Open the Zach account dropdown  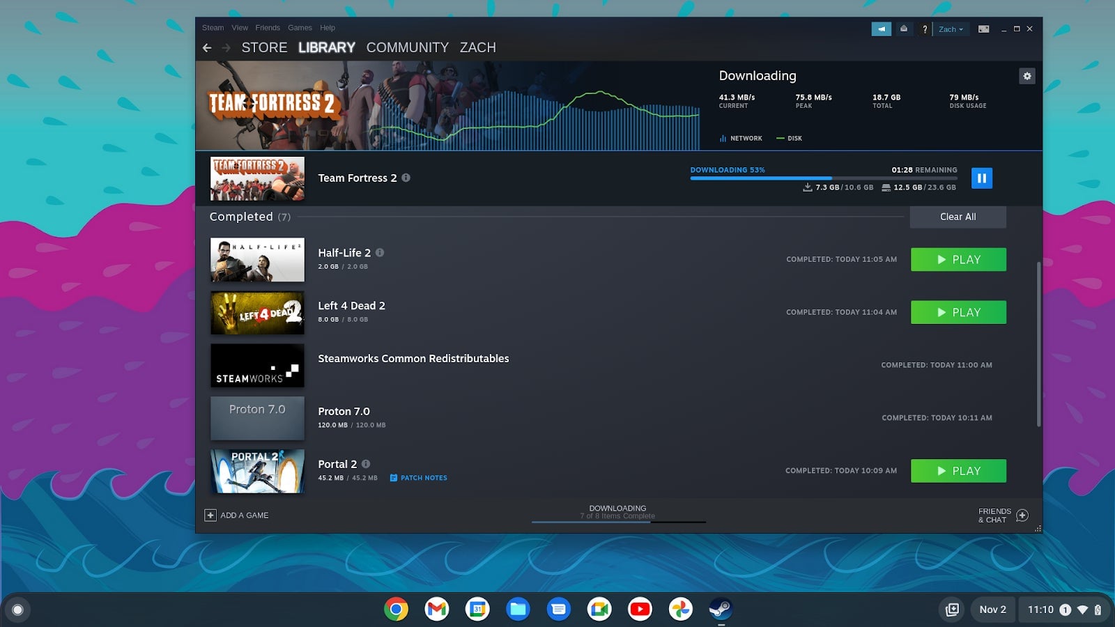(x=950, y=29)
